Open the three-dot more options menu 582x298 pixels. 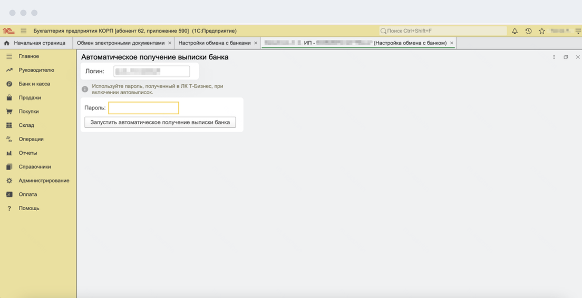(554, 57)
